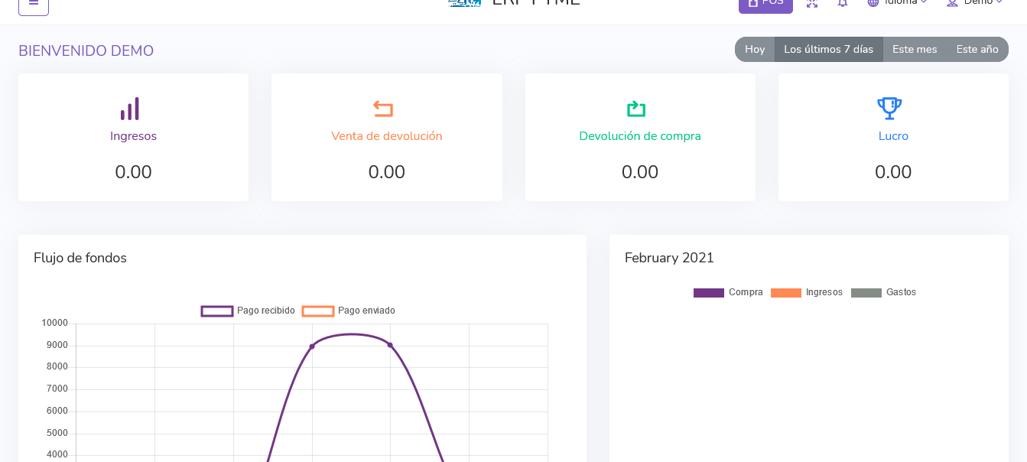1027x462 pixels.
Task: Open the hamburger sidebar menu
Action: (33, 4)
